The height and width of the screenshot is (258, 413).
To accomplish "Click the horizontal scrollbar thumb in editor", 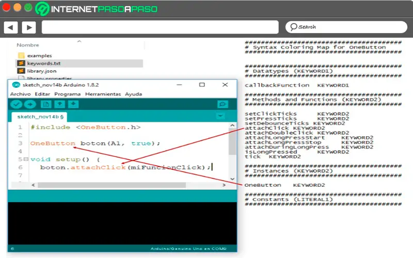I will point(112,185).
